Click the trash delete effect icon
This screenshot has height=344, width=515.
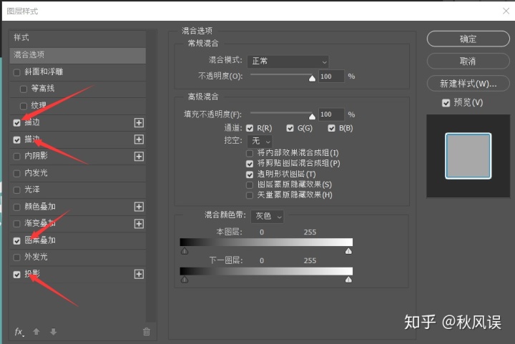click(x=147, y=332)
